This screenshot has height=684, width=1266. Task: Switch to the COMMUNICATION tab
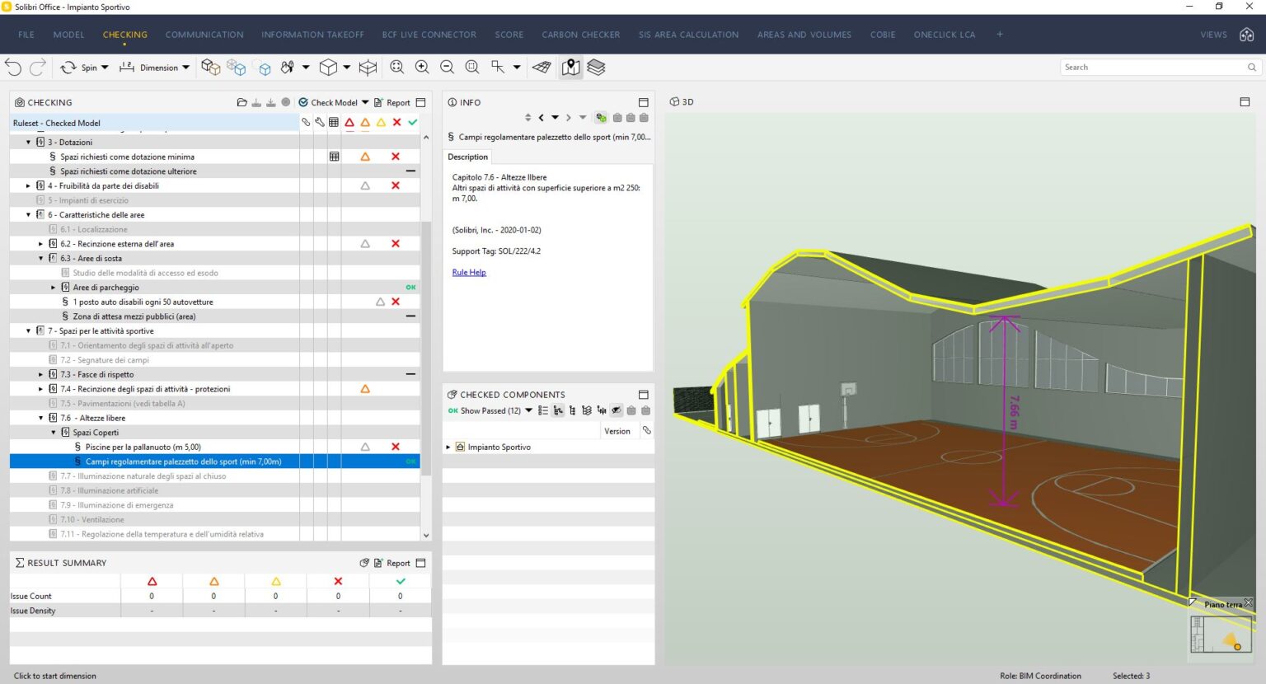coord(204,35)
